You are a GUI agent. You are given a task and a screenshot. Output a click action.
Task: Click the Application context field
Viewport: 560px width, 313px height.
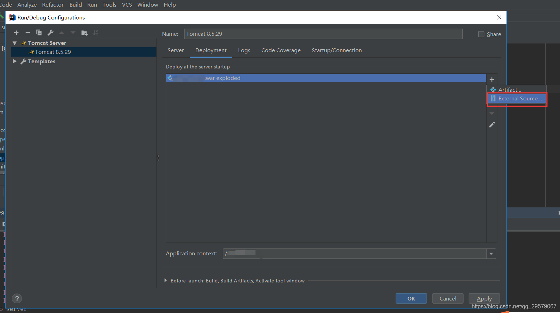point(355,254)
